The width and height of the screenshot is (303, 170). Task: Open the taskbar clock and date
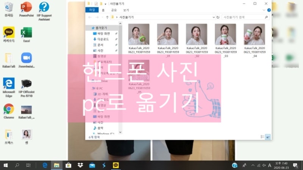281,165
